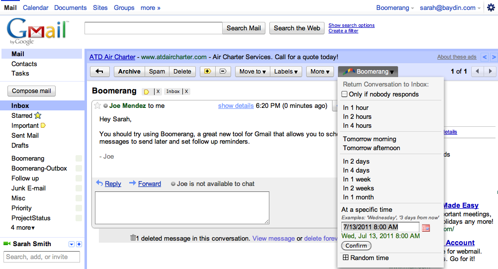The image size is (498, 269).
Task: Click the Forward arrow icon
Action: pos(132,183)
